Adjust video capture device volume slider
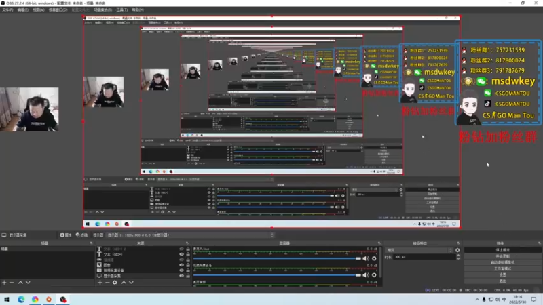543x305 pixels. point(277,275)
